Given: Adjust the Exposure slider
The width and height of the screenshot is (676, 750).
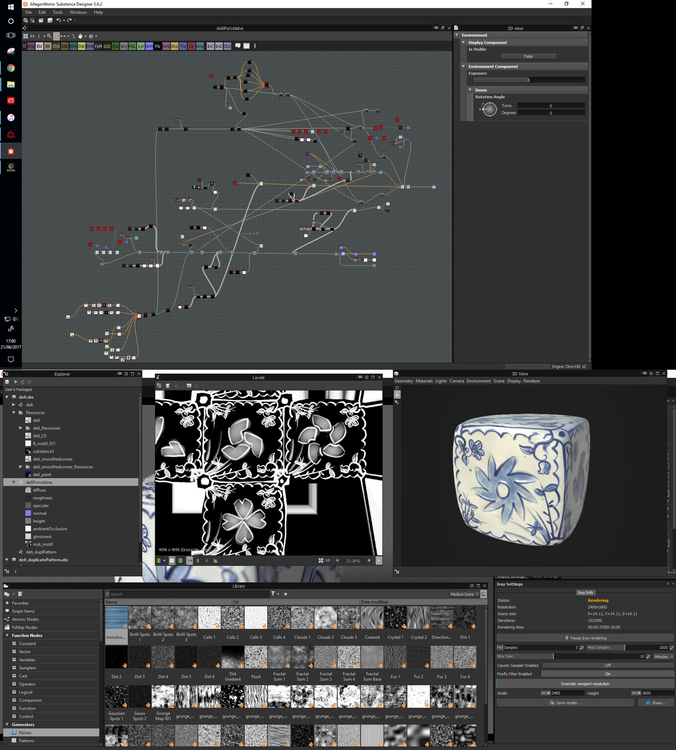Looking at the screenshot, I should point(529,80).
